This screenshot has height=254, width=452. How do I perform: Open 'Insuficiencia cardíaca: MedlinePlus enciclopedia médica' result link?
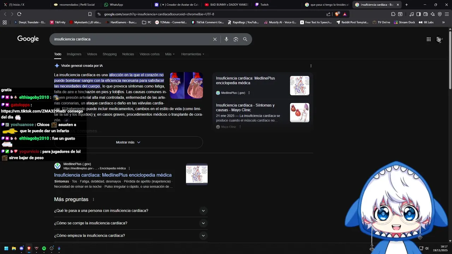point(113,175)
